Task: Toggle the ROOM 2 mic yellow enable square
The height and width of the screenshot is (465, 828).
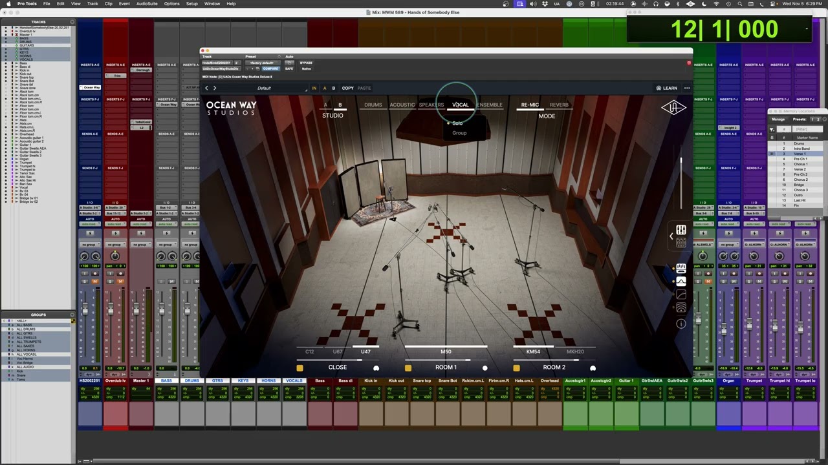Action: pos(516,368)
